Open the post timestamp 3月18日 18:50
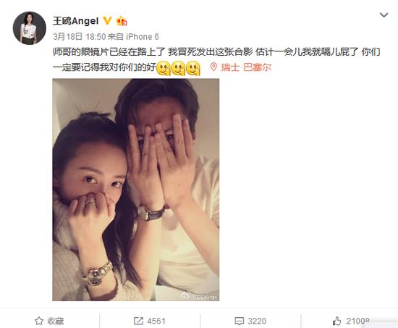This screenshot has width=398, height=328. 79,37
